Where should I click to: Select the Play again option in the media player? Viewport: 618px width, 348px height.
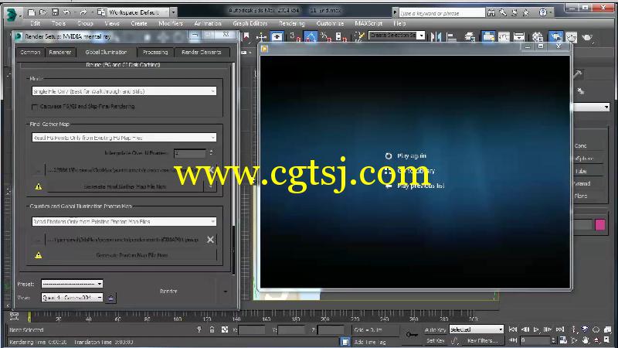click(x=412, y=156)
